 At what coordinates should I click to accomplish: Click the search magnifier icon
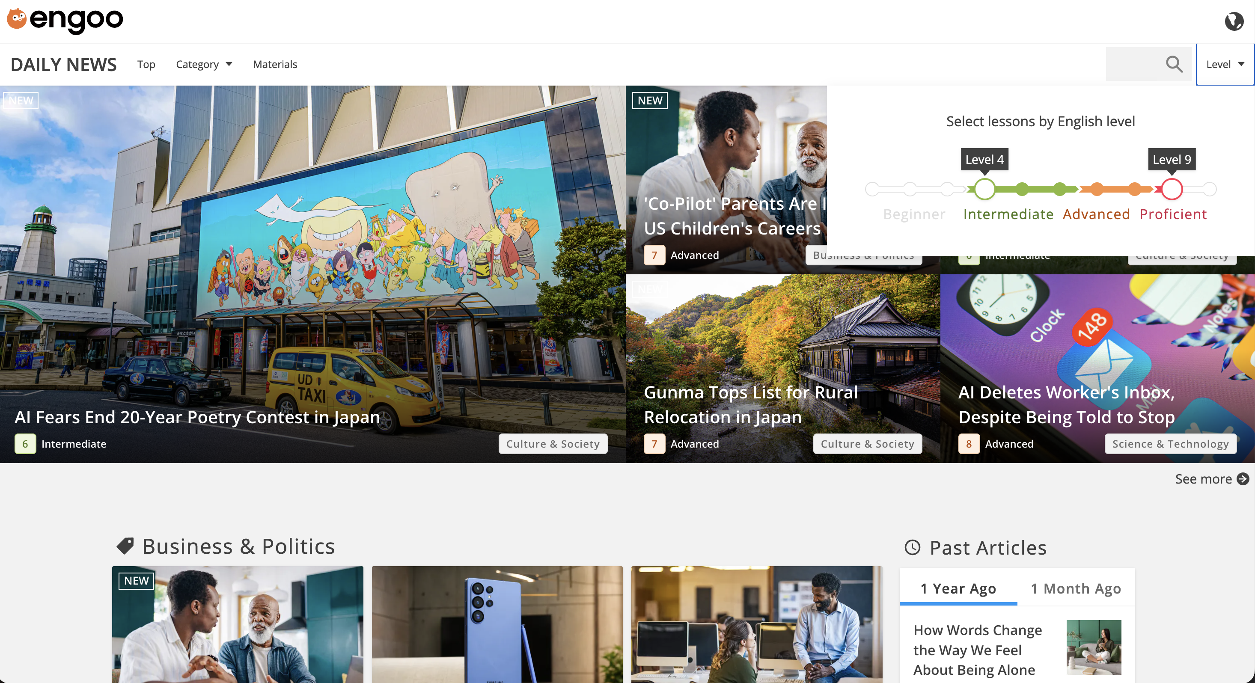tap(1174, 64)
